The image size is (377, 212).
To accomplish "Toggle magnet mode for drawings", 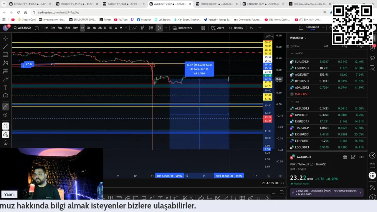I will tap(5, 126).
